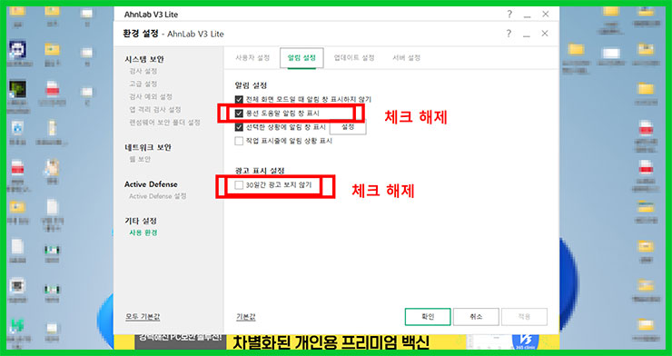This screenshot has width=672, height=356.
Task: Confirm settings with the 확인 button
Action: [x=428, y=317]
